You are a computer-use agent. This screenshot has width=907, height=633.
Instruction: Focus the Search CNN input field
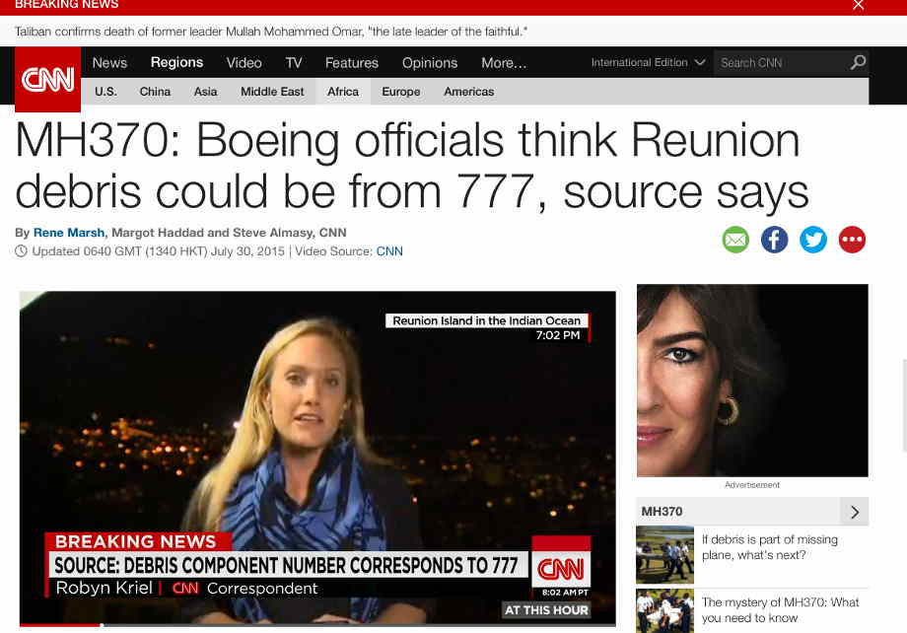click(781, 62)
